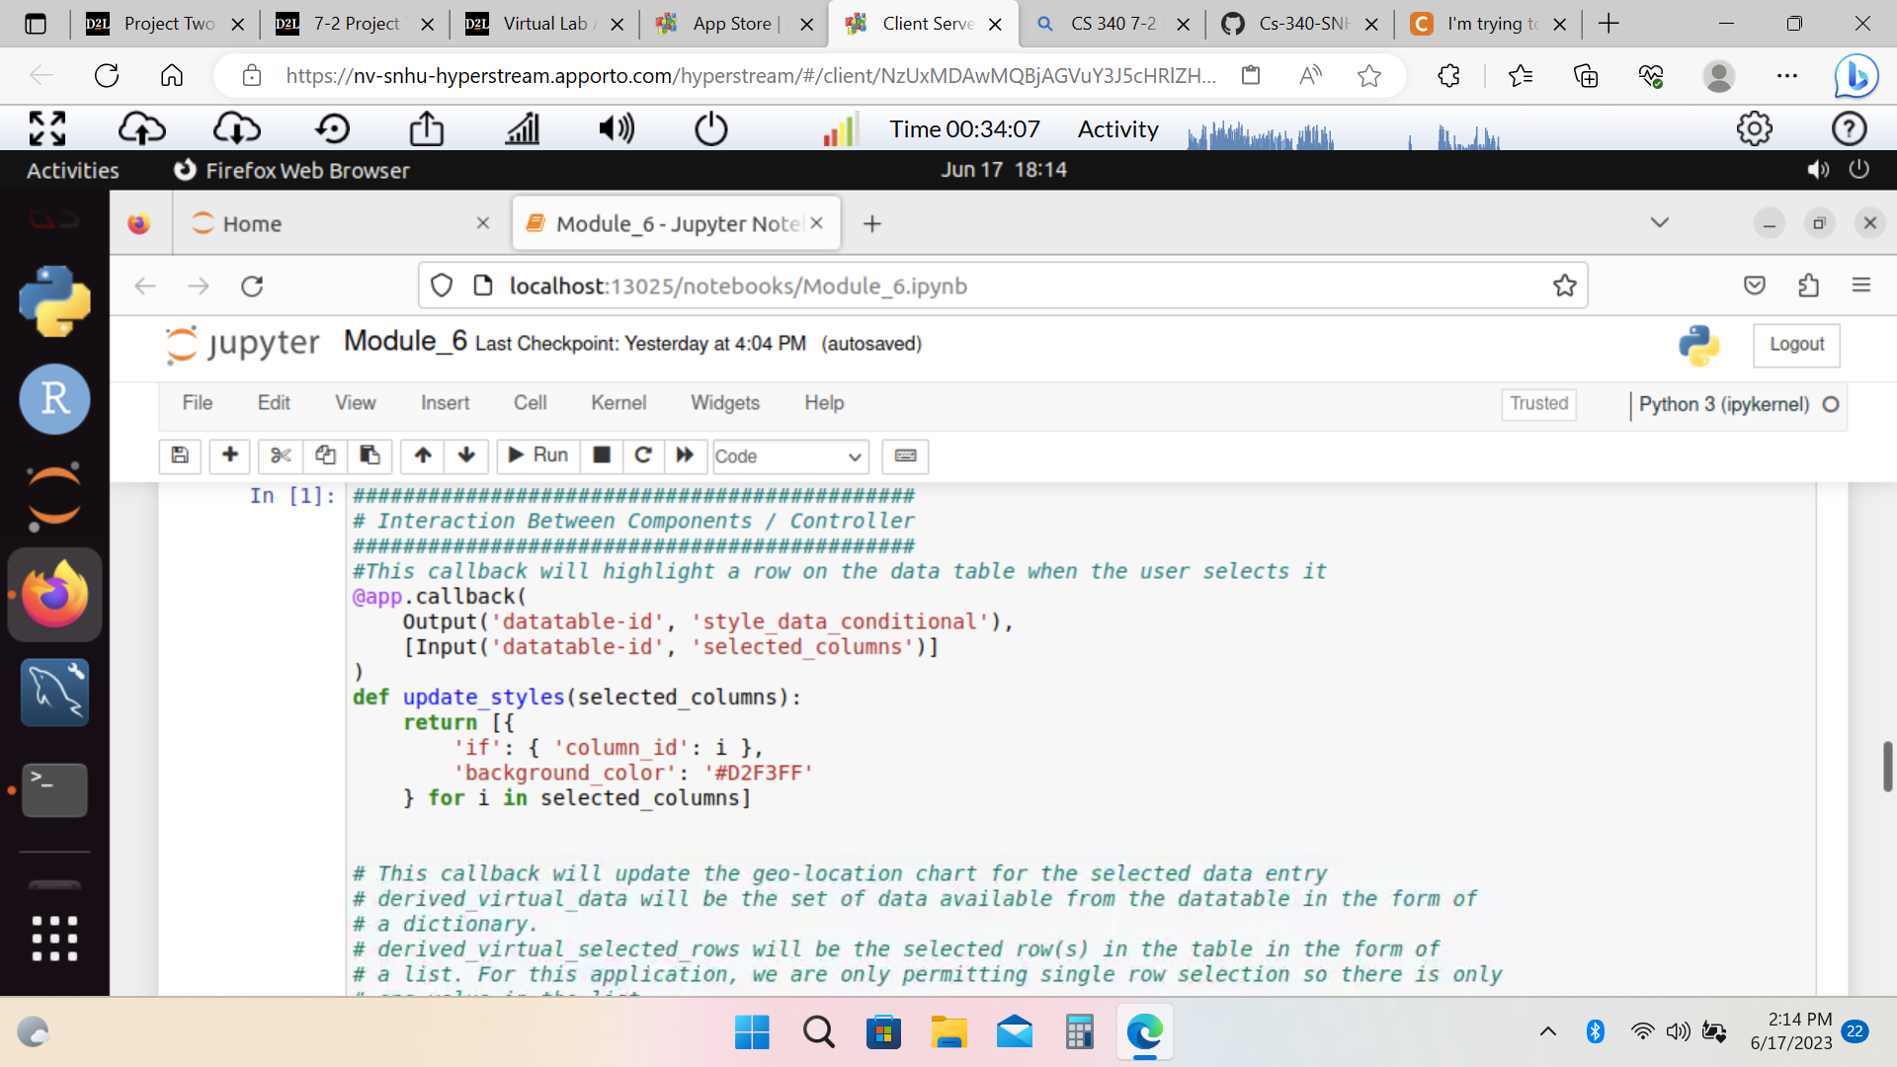Interrupt the kernel with the stop icon
The image size is (1897, 1067).
[601, 455]
